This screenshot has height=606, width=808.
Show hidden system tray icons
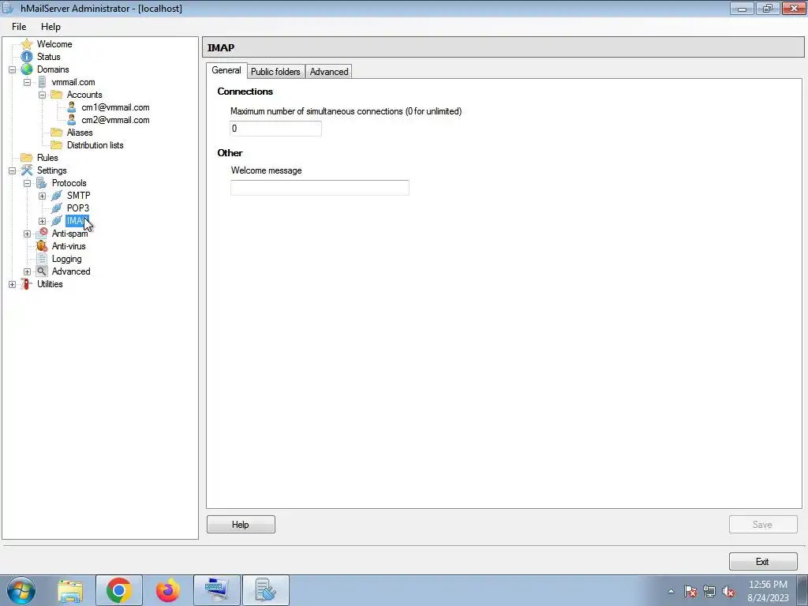671,592
